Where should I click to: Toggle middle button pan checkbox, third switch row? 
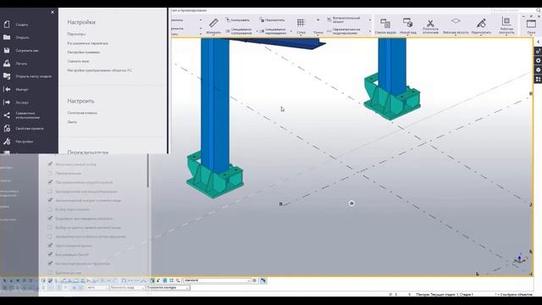50,182
